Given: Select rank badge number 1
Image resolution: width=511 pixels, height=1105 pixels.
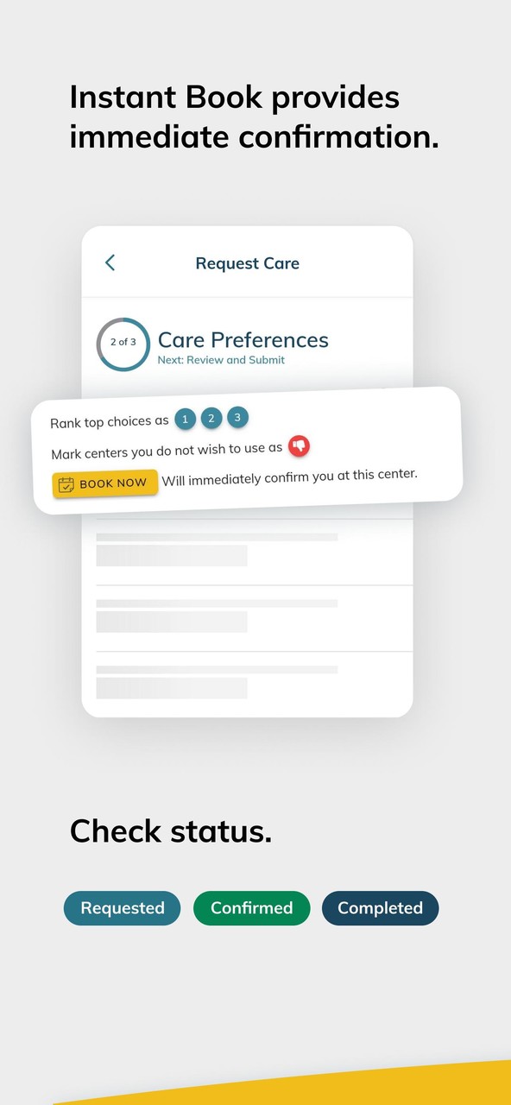Looking at the screenshot, I should [x=185, y=419].
